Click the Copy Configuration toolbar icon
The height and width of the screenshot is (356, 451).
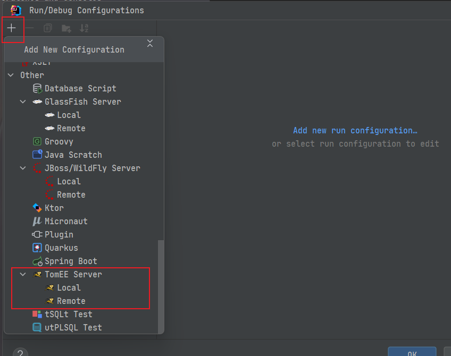[48, 28]
